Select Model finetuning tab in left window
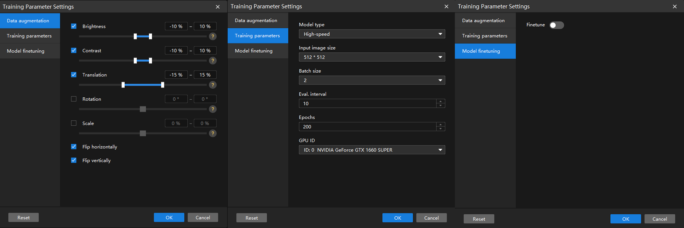The image size is (684, 228). 30,51
